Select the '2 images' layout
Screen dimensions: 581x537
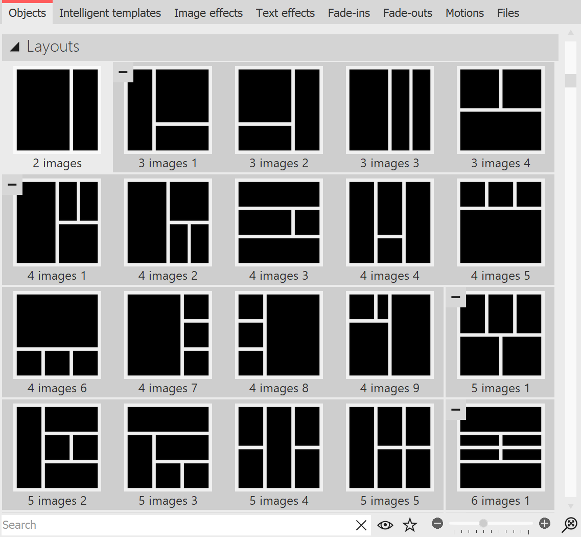[x=57, y=109]
